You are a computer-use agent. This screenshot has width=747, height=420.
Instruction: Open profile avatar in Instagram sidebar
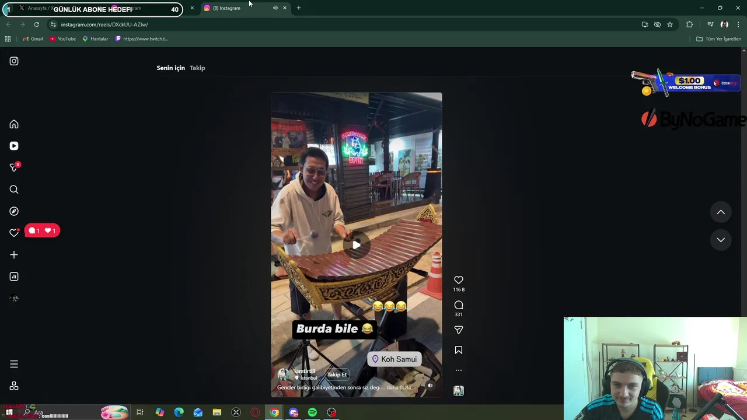point(14,299)
